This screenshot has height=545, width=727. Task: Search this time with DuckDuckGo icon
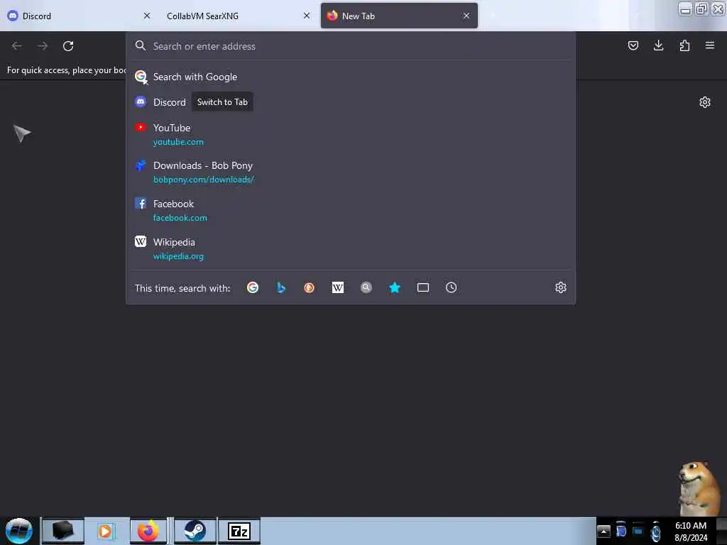310,288
